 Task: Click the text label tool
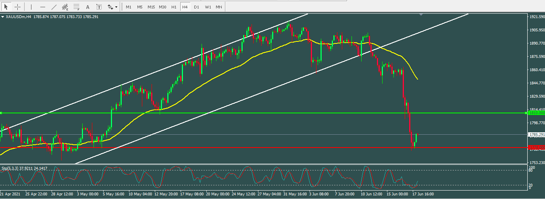(x=99, y=7)
